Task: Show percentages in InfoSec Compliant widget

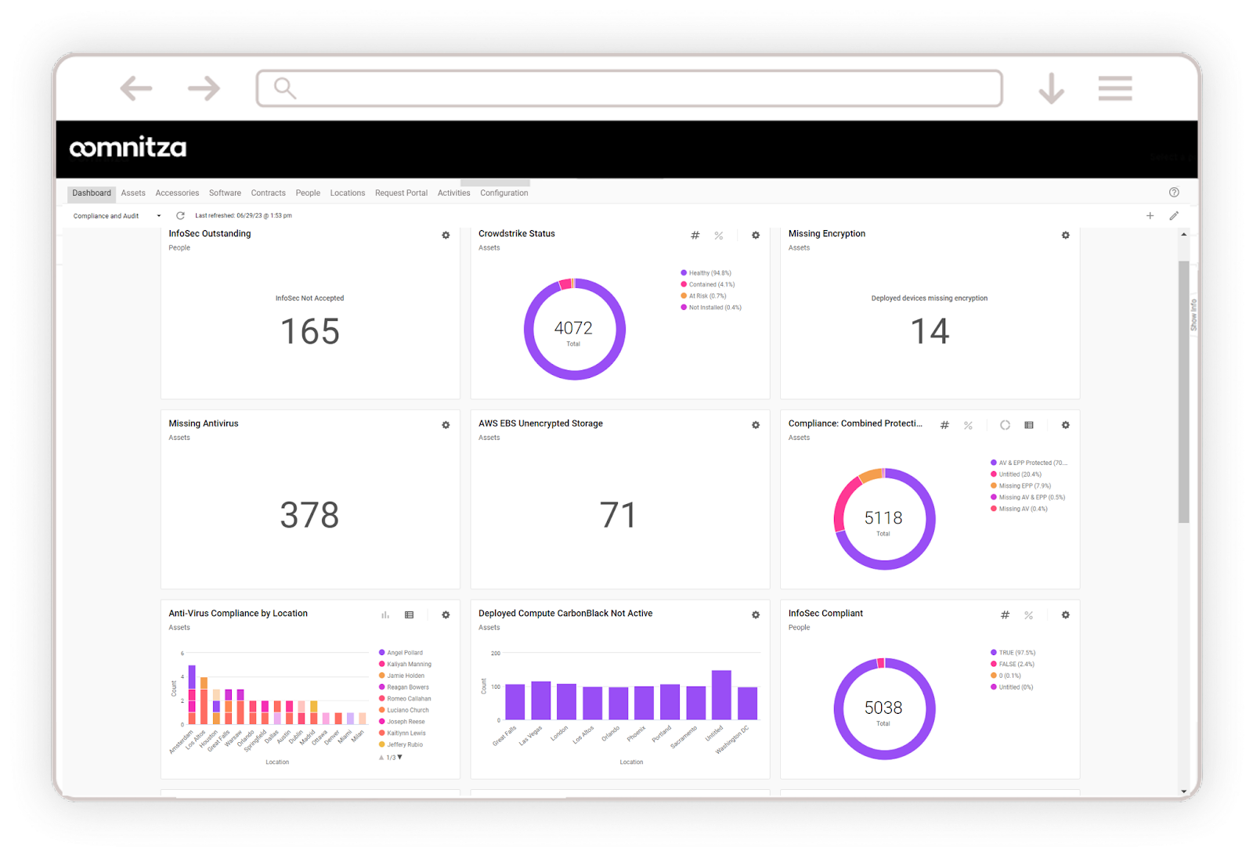Action: [x=1029, y=615]
